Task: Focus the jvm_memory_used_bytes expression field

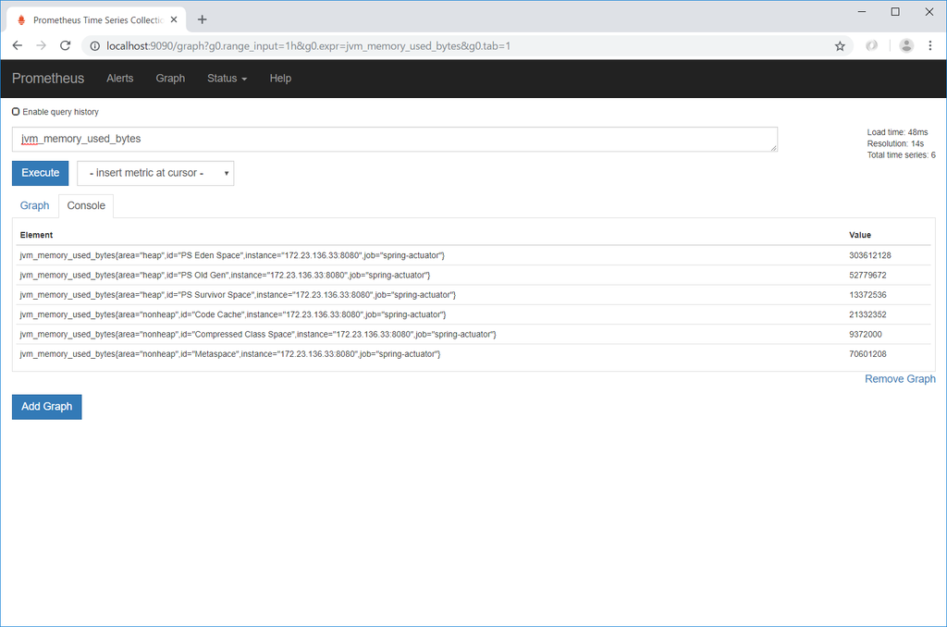Action: click(394, 139)
